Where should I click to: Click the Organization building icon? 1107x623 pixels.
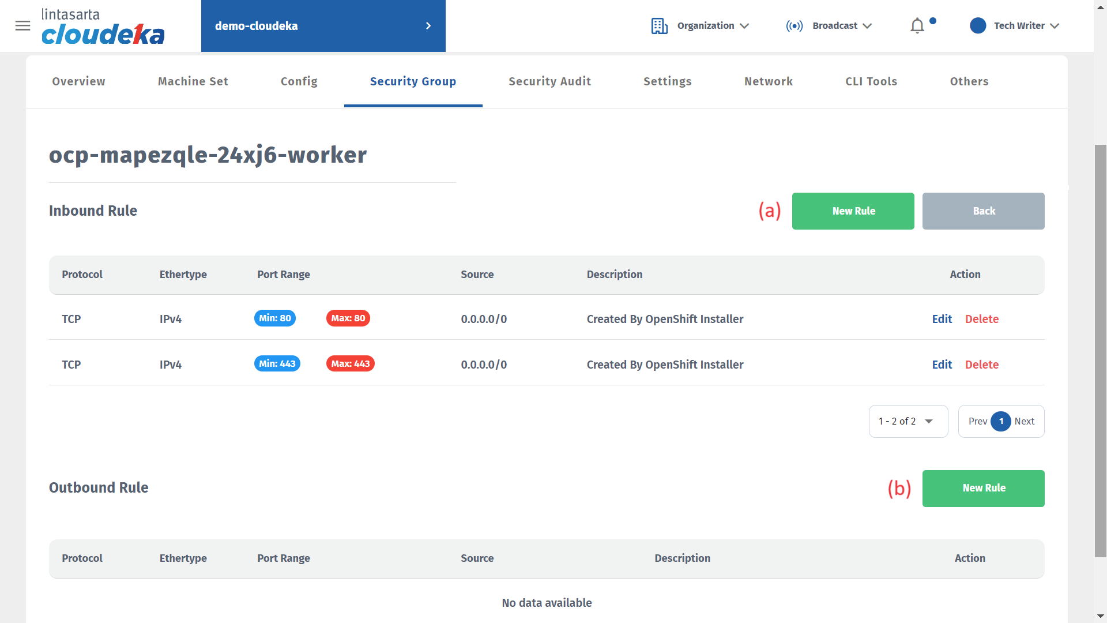659,26
